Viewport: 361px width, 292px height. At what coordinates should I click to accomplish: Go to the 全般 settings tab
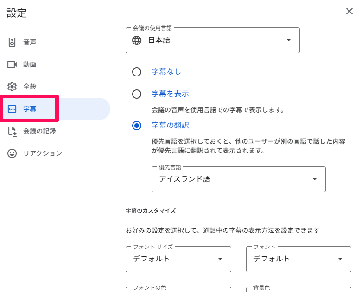(x=55, y=87)
